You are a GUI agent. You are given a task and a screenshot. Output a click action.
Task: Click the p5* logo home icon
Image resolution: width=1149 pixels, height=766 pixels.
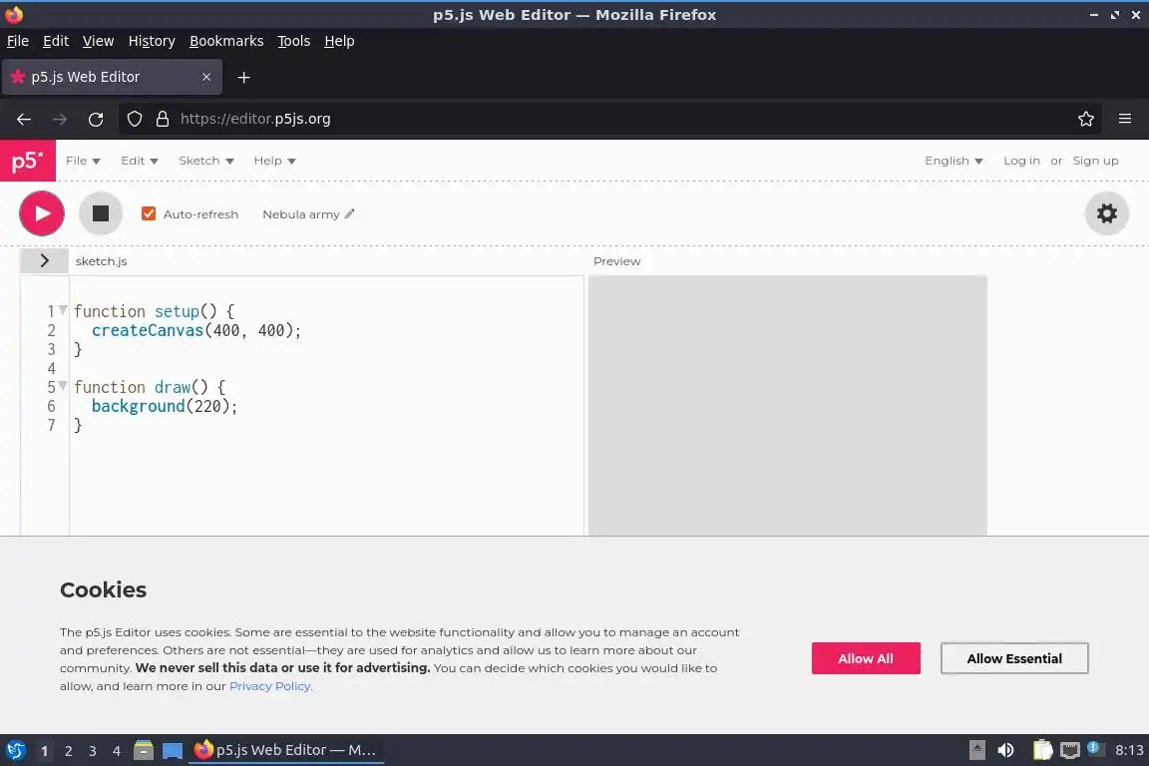coord(27,161)
